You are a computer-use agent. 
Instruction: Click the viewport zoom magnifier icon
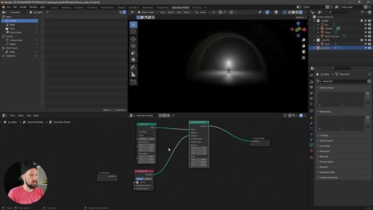tap(304, 40)
